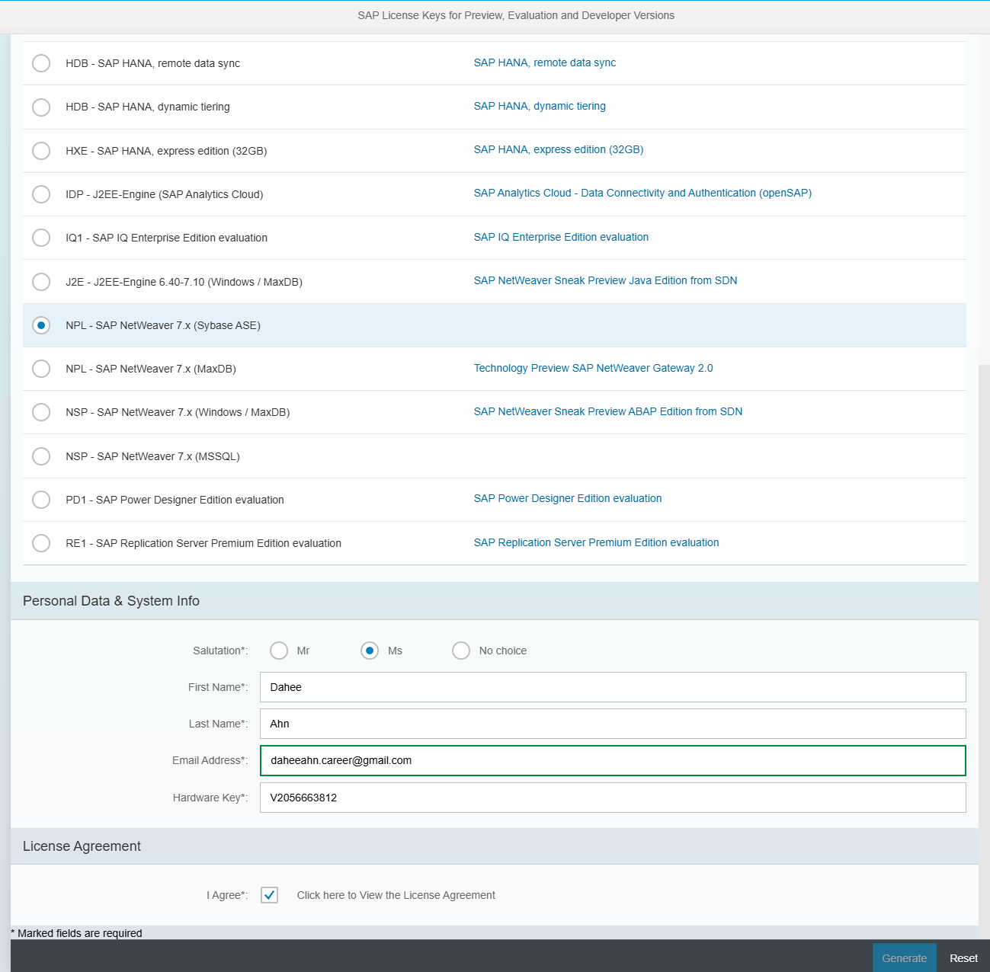Open SAP HANA, remote data sync link

tap(545, 62)
